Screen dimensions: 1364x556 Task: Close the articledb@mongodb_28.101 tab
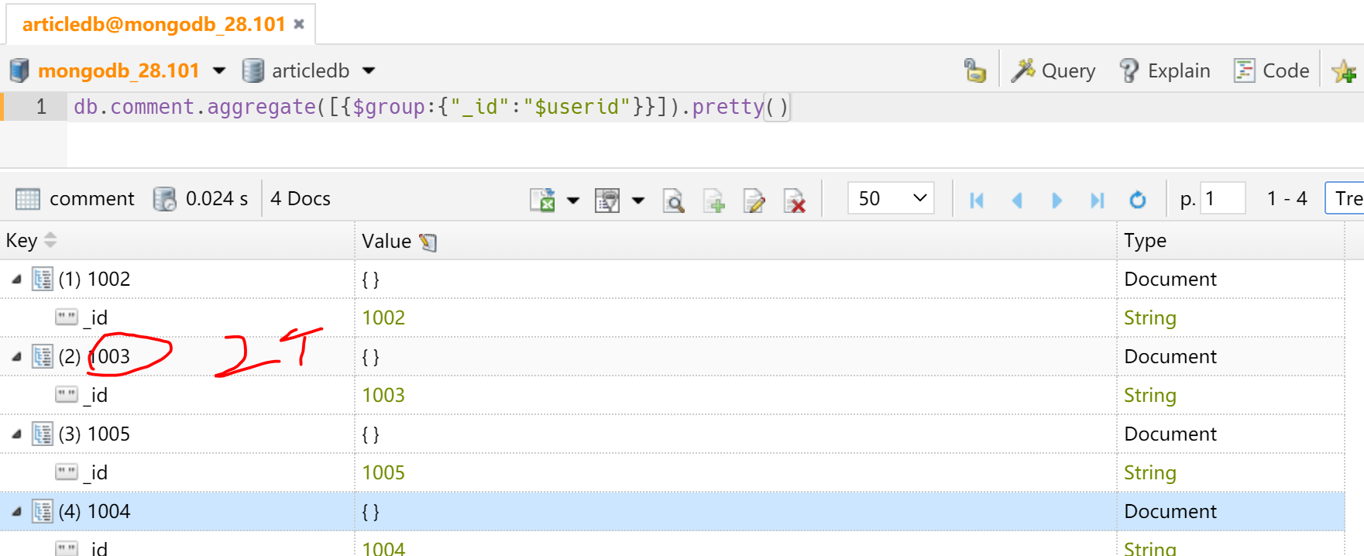point(299,24)
